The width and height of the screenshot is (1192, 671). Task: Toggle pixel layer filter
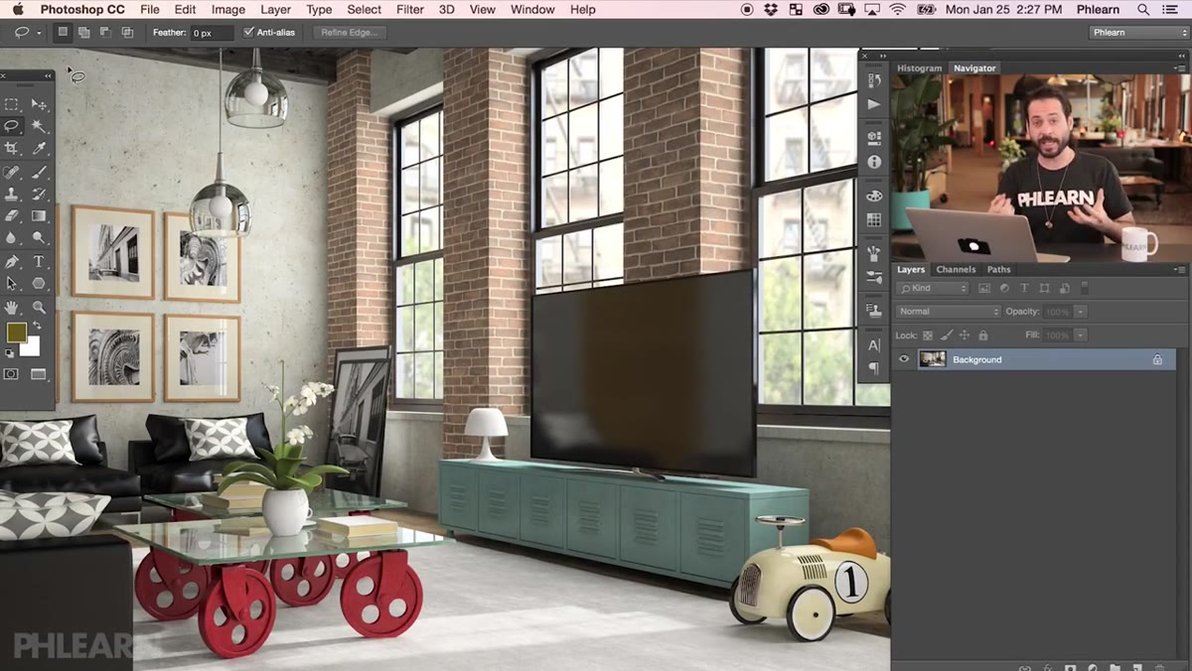(984, 288)
